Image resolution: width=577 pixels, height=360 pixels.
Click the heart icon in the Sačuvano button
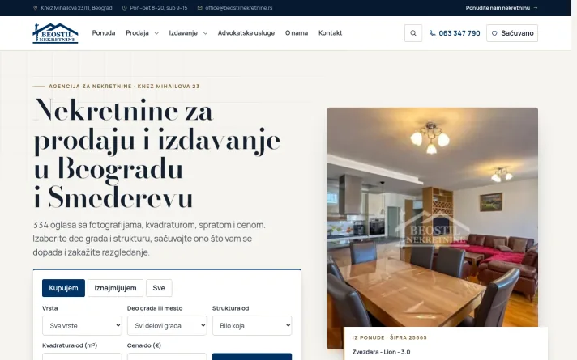click(x=494, y=33)
